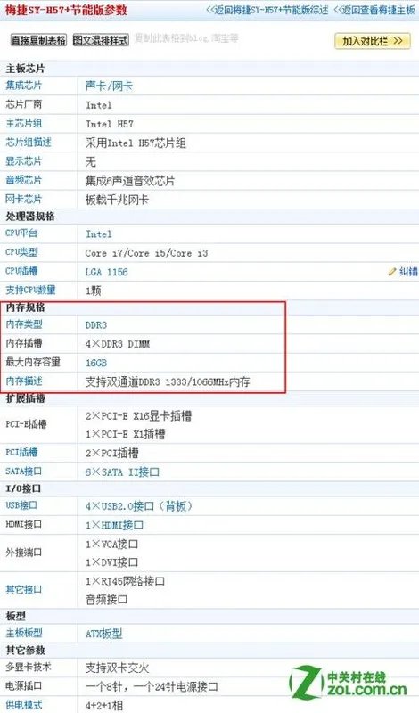Click the SATA接口 label link
The image size is (419, 713).
(x=23, y=471)
